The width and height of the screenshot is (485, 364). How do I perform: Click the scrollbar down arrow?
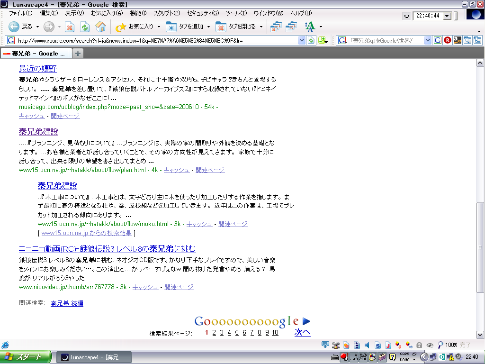click(x=480, y=335)
